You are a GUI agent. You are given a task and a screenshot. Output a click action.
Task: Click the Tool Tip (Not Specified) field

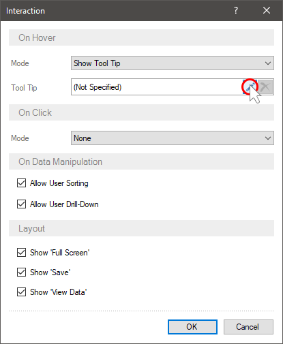tap(156, 87)
